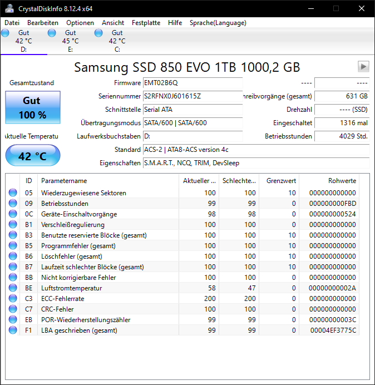Click raw value 00000000003C
375x385 pixels.
pyautogui.click(x=333, y=319)
